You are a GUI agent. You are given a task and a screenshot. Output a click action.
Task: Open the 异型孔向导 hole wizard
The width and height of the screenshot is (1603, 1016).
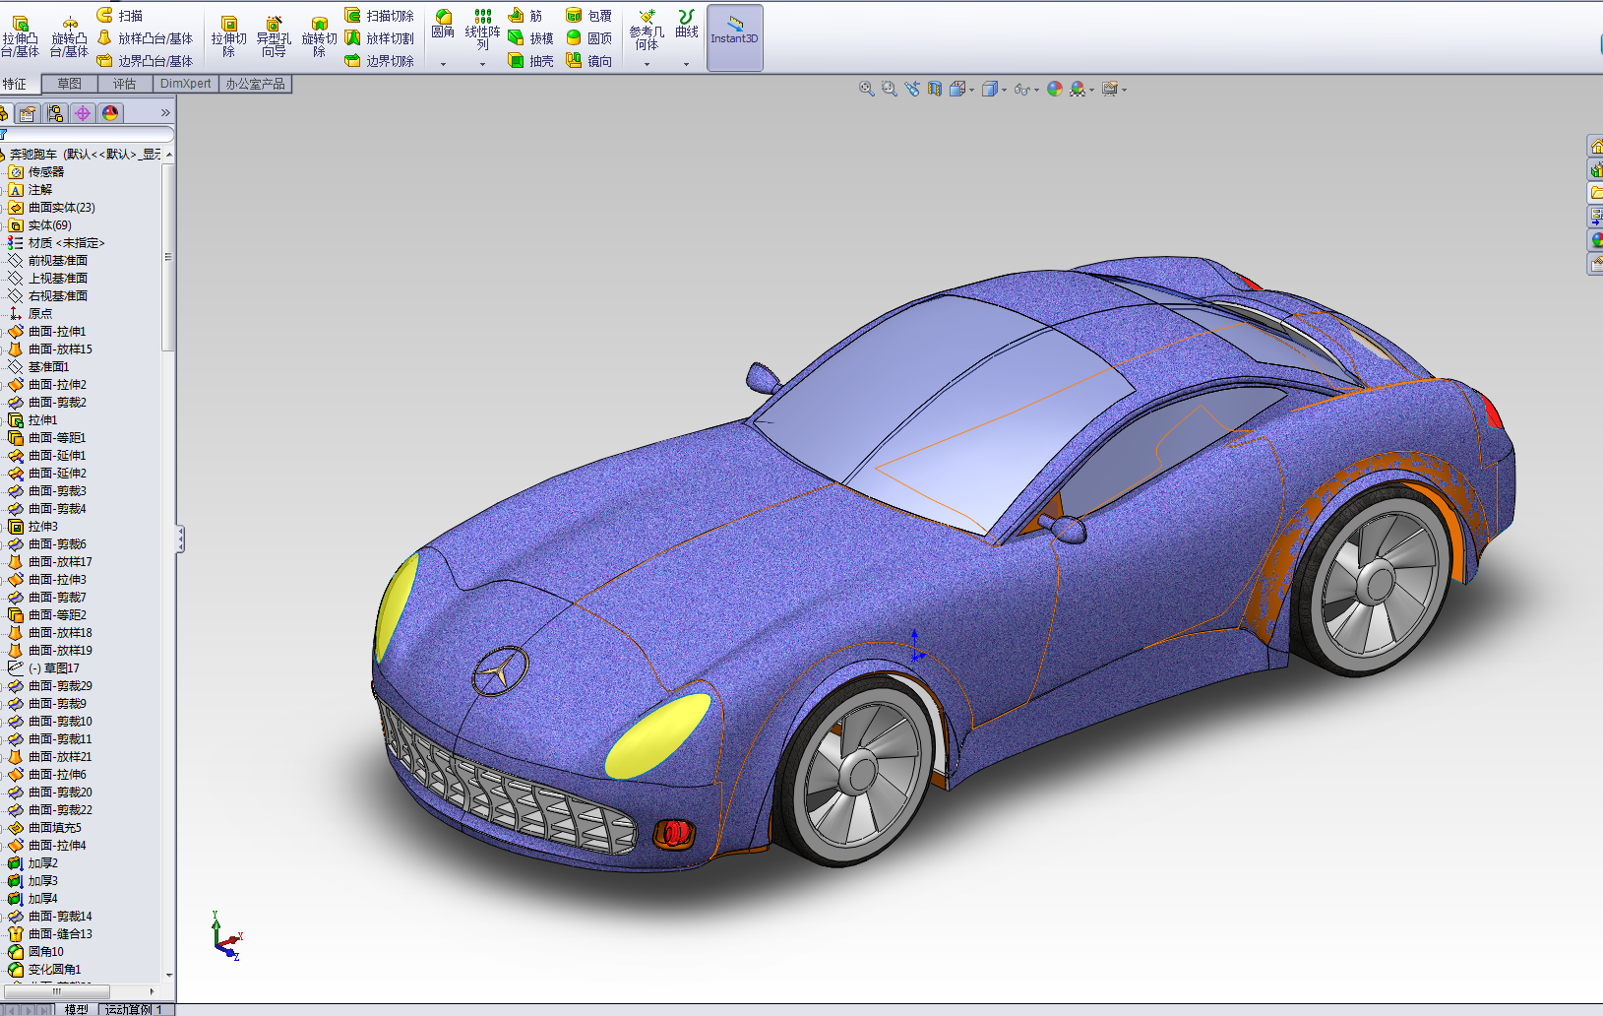[x=274, y=37]
